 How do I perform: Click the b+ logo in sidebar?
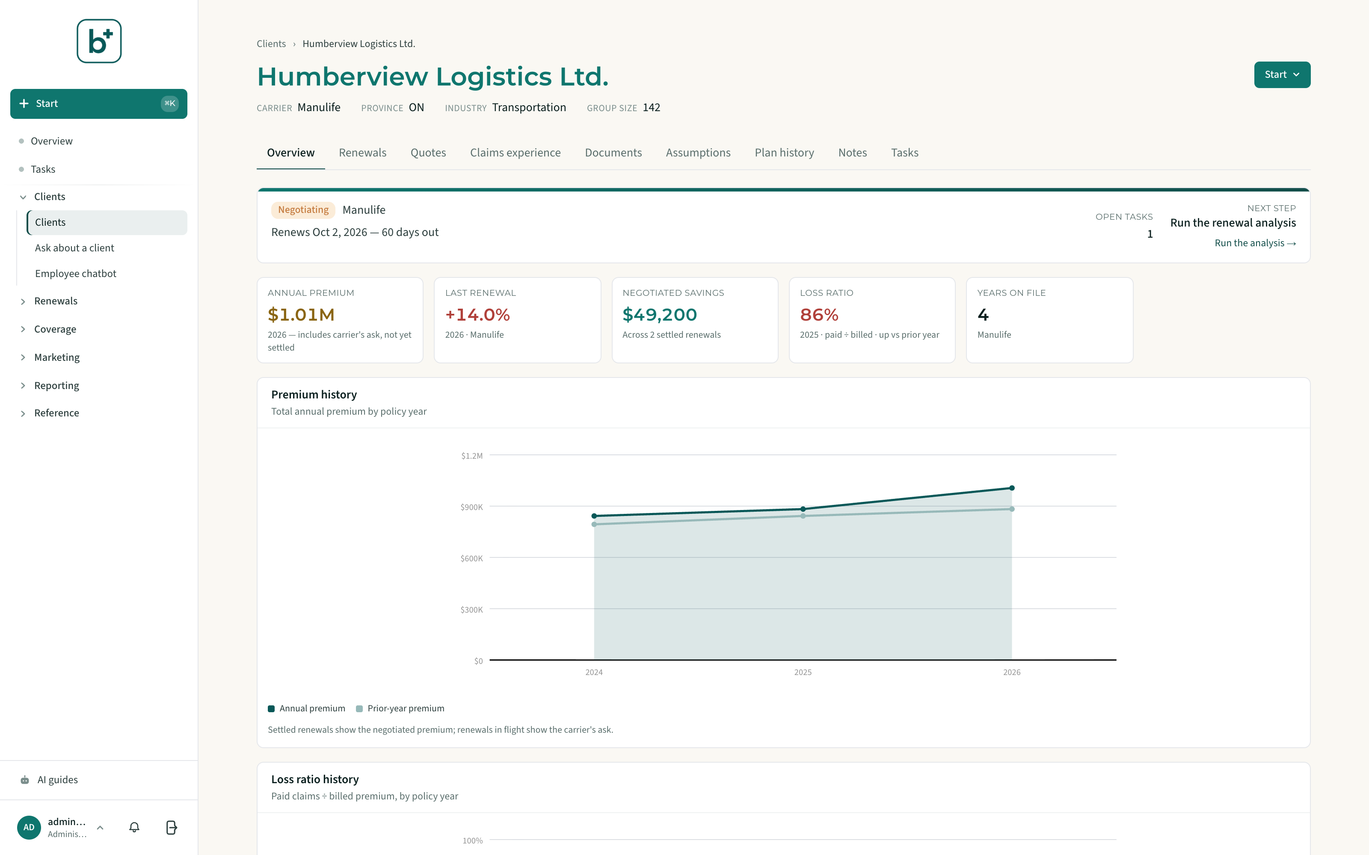click(99, 41)
